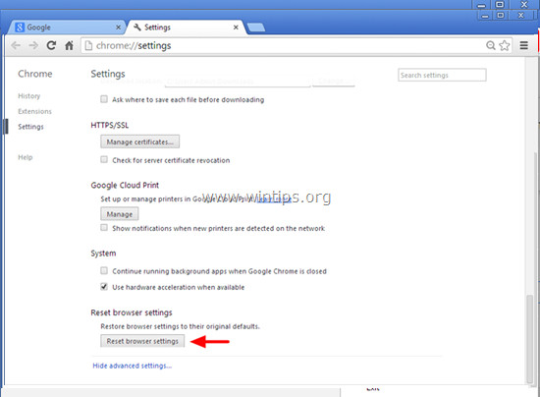This screenshot has width=540, height=397.
Task: Uncheck Use hardware acceleration when available
Action: pos(104,286)
